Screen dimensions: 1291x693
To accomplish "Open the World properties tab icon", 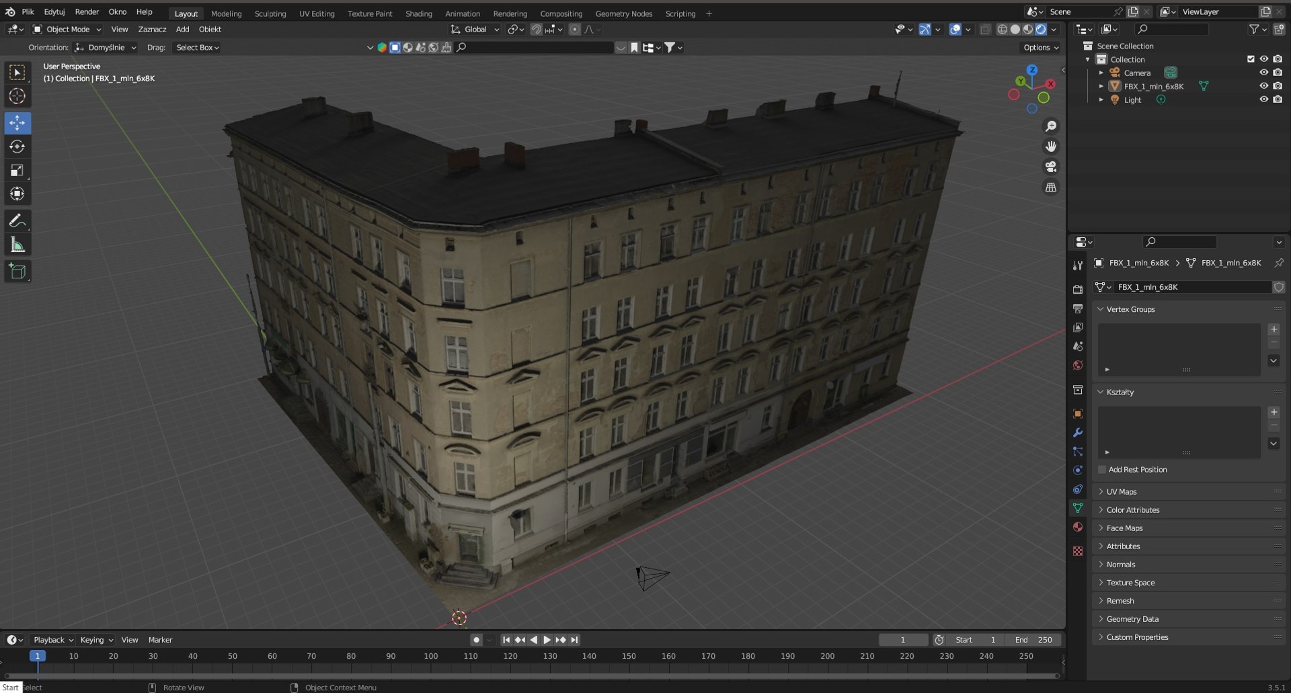I will click(x=1078, y=365).
